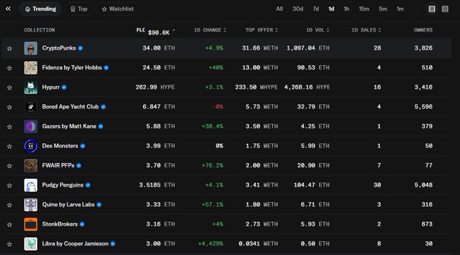This screenshot has height=255, width=460.
Task: Sort by the TOP OFFER column
Action: [x=262, y=30]
